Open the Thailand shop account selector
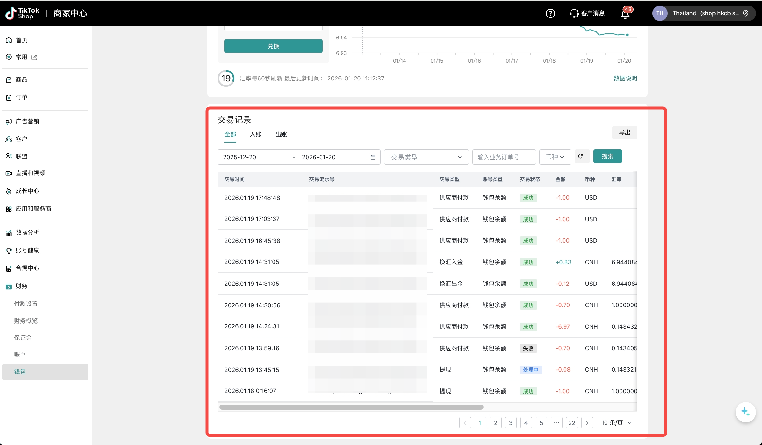Screen dimensions: 762x445 point(703,13)
